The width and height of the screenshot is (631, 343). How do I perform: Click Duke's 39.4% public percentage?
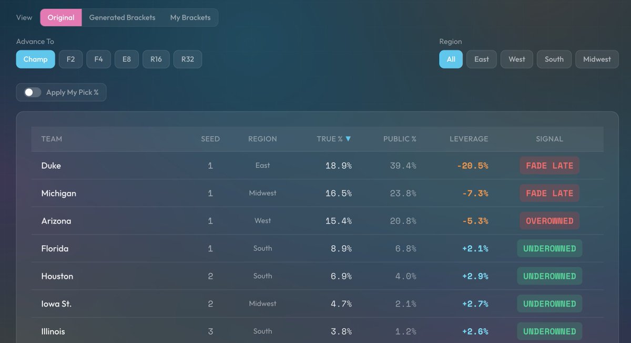pos(403,165)
